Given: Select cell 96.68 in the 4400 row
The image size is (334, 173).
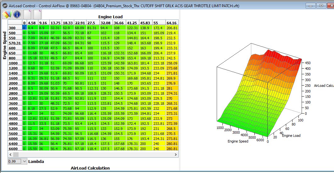Looking at the screenshot, I should point(80,113).
